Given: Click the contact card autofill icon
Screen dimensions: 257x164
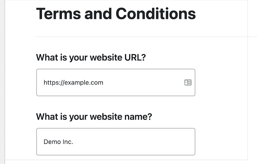Looking at the screenshot, I should click(188, 83).
